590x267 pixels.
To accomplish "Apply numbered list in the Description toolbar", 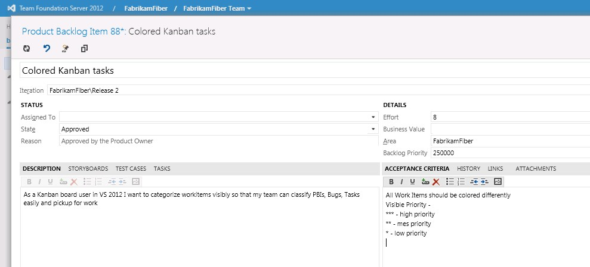I will coord(98,182).
